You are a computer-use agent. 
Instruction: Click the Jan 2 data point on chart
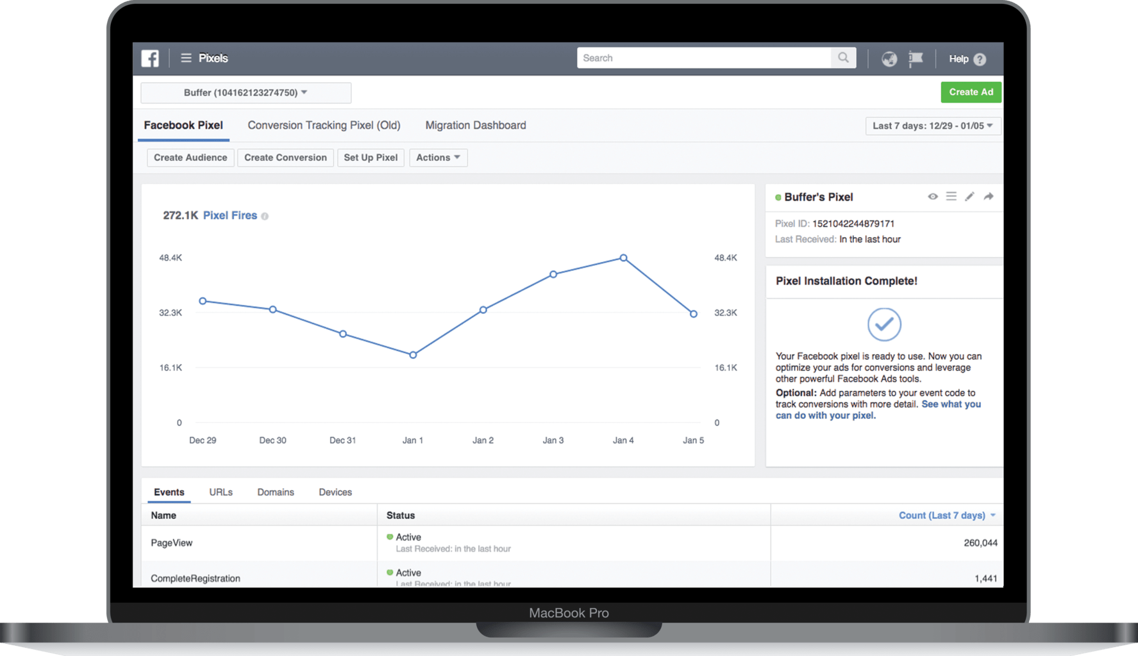[483, 310]
